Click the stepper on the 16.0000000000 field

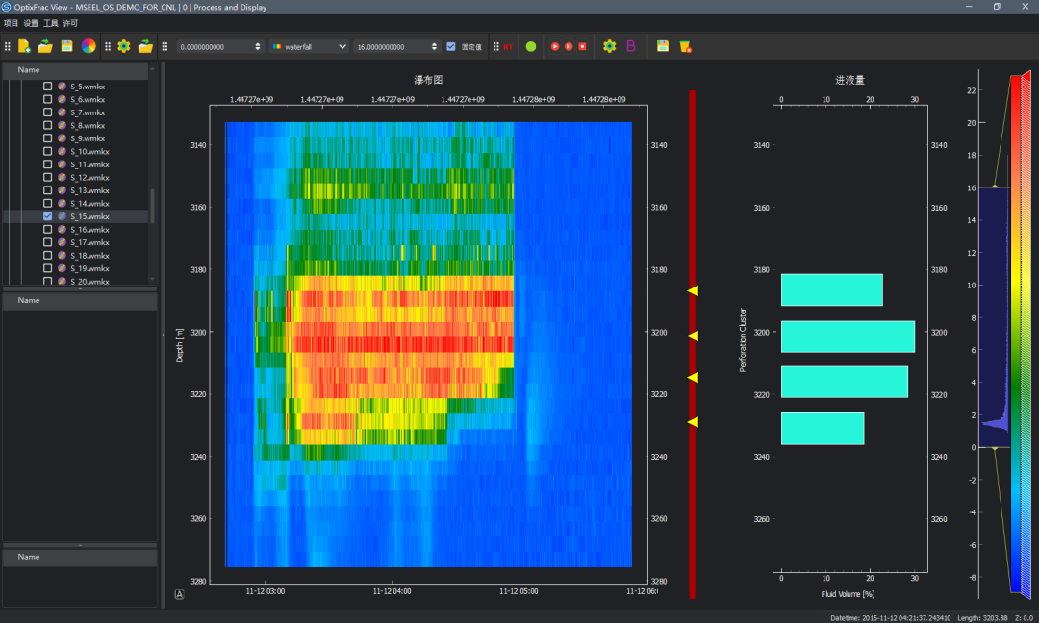[x=432, y=46]
